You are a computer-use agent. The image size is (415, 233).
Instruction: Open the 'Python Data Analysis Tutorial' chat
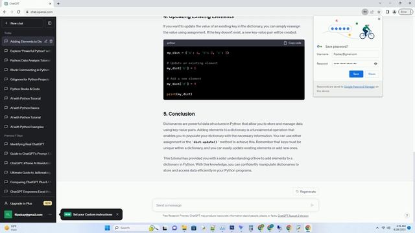point(28,60)
